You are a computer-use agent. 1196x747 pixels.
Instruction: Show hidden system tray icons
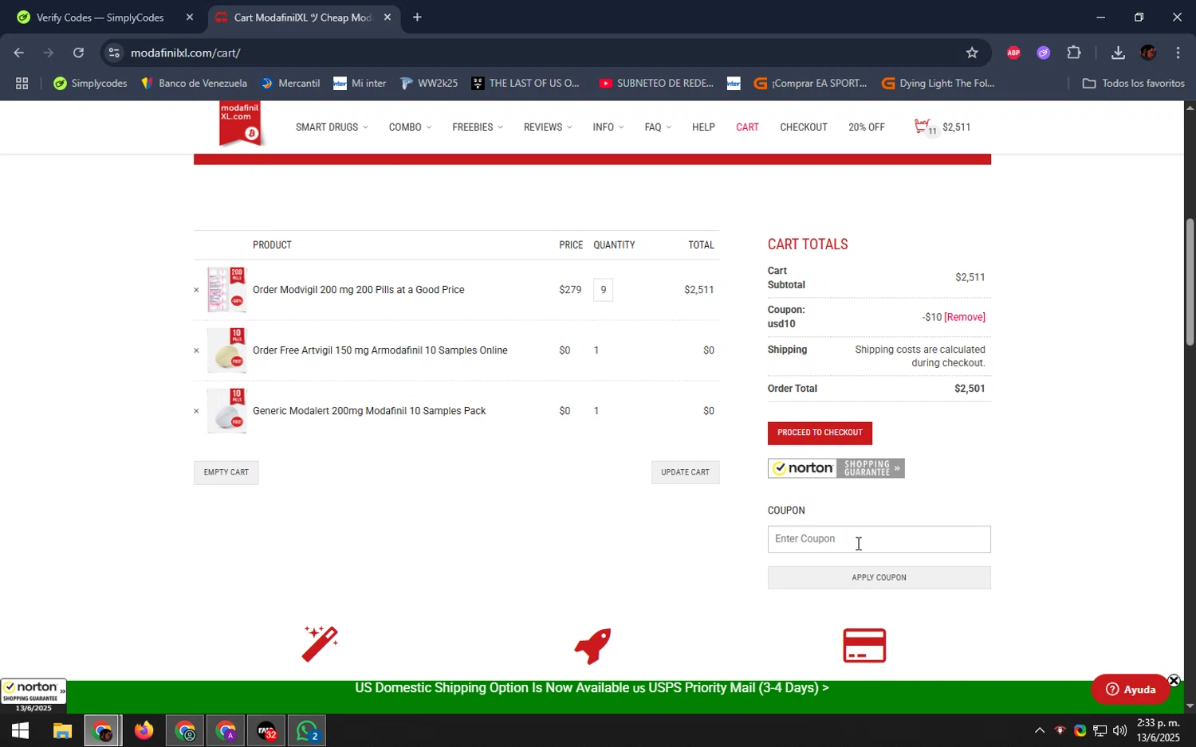tap(1039, 731)
